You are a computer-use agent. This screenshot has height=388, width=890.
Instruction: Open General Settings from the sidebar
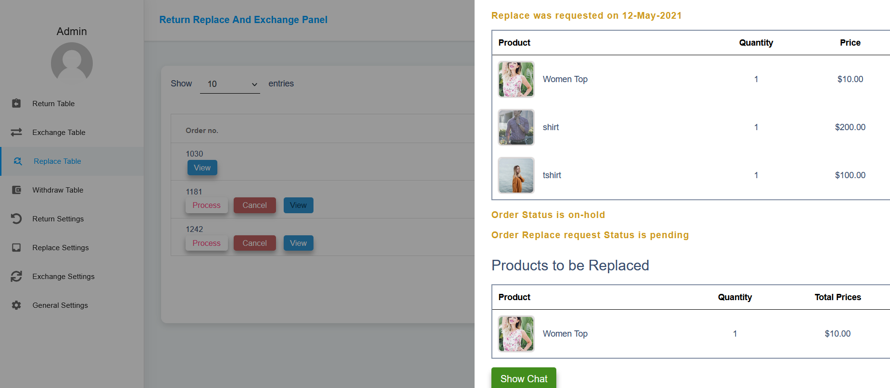pos(60,305)
